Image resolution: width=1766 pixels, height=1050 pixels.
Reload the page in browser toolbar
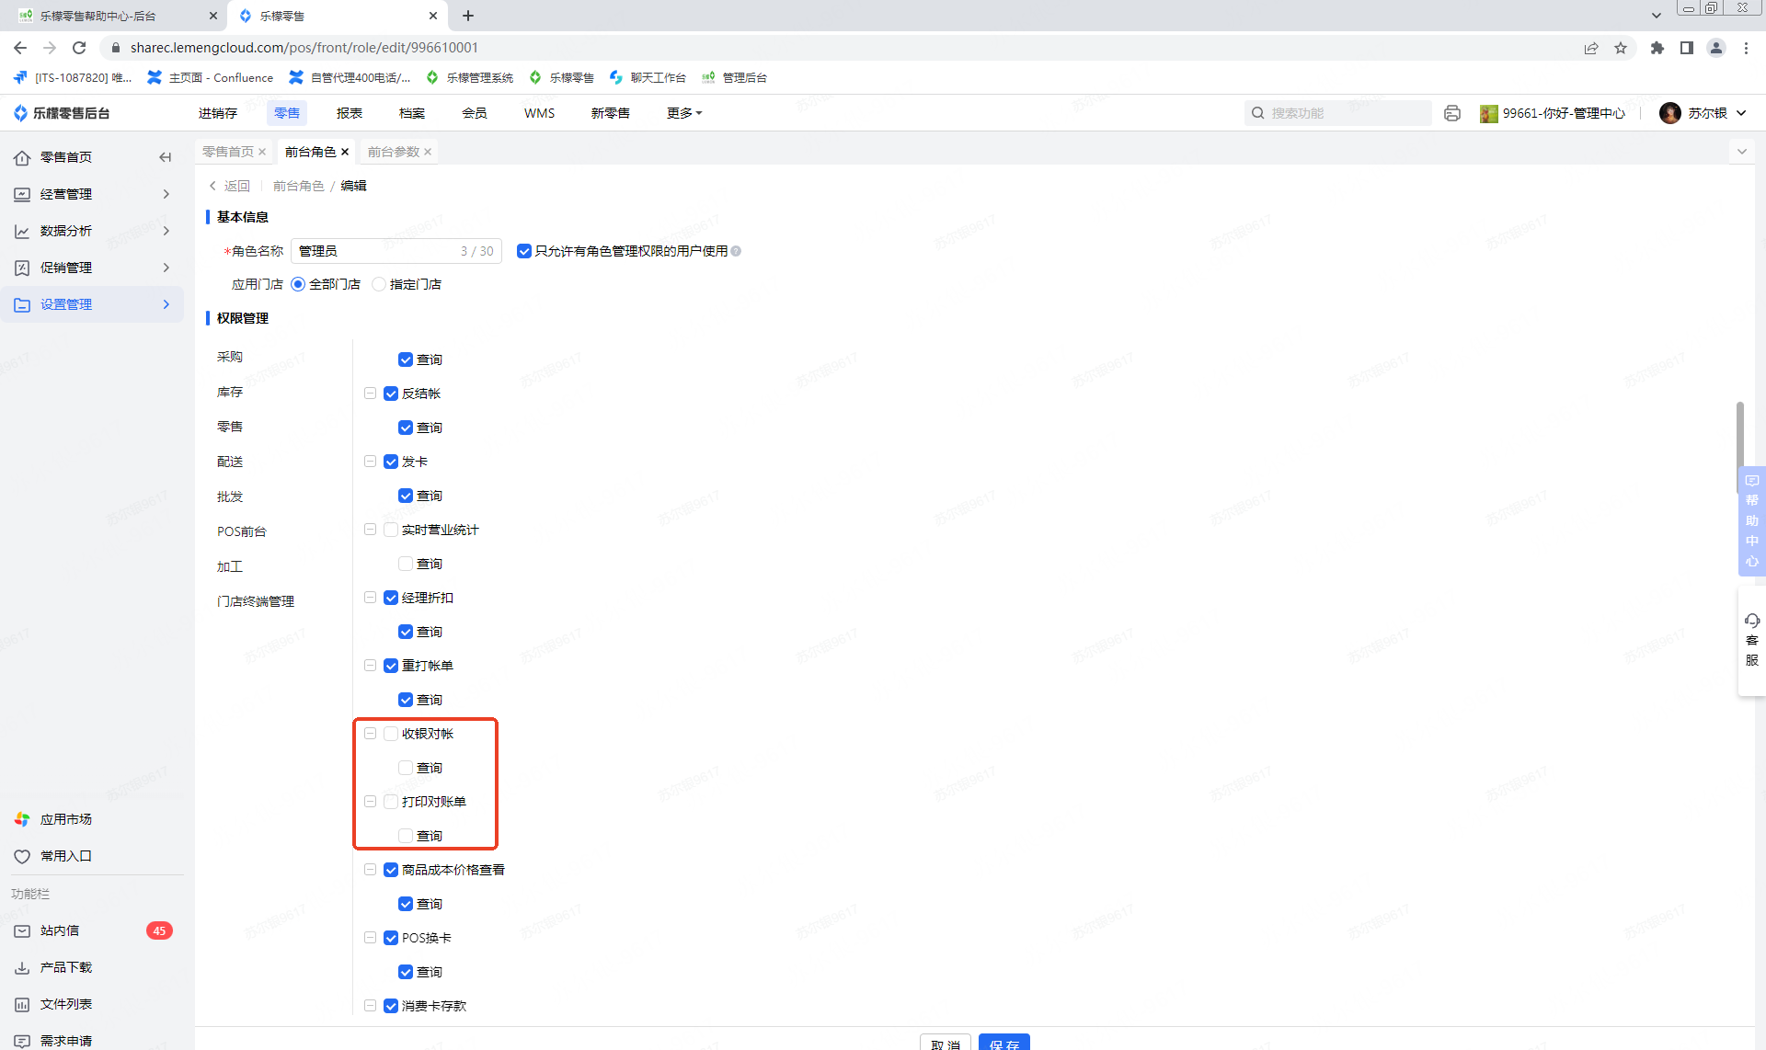pos(79,48)
